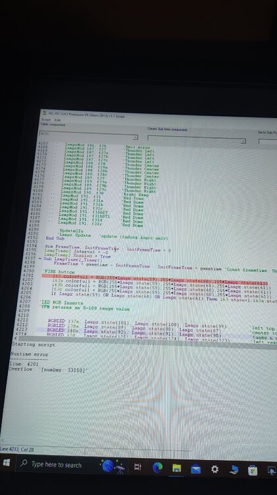This screenshot has height=495, width=277.
Task: Open the Script menu
Action: [46, 119]
